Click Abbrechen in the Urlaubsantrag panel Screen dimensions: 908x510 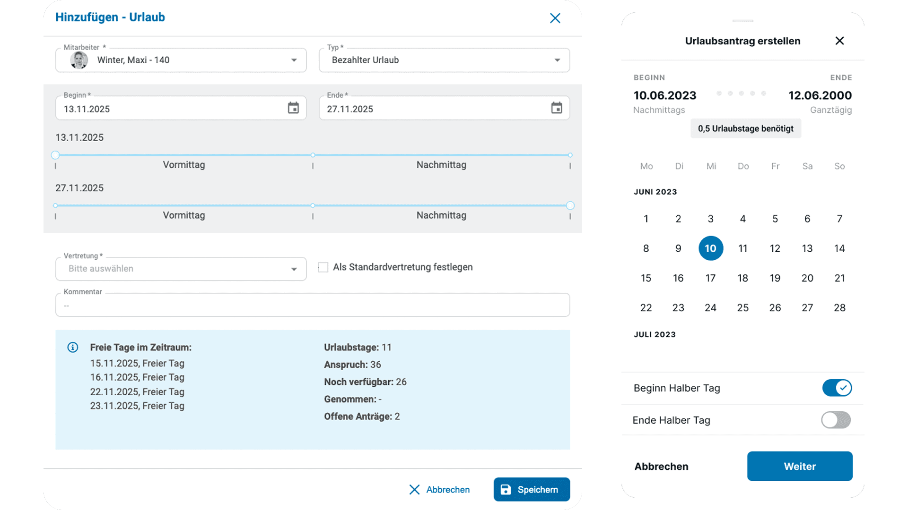(661, 467)
